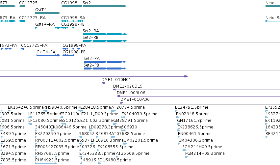This screenshot has width=280, height=165.
Task: Open EST GM28791.5prime
Action: [130, 121]
